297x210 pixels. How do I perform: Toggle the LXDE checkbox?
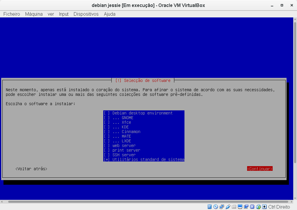[x=107, y=141]
